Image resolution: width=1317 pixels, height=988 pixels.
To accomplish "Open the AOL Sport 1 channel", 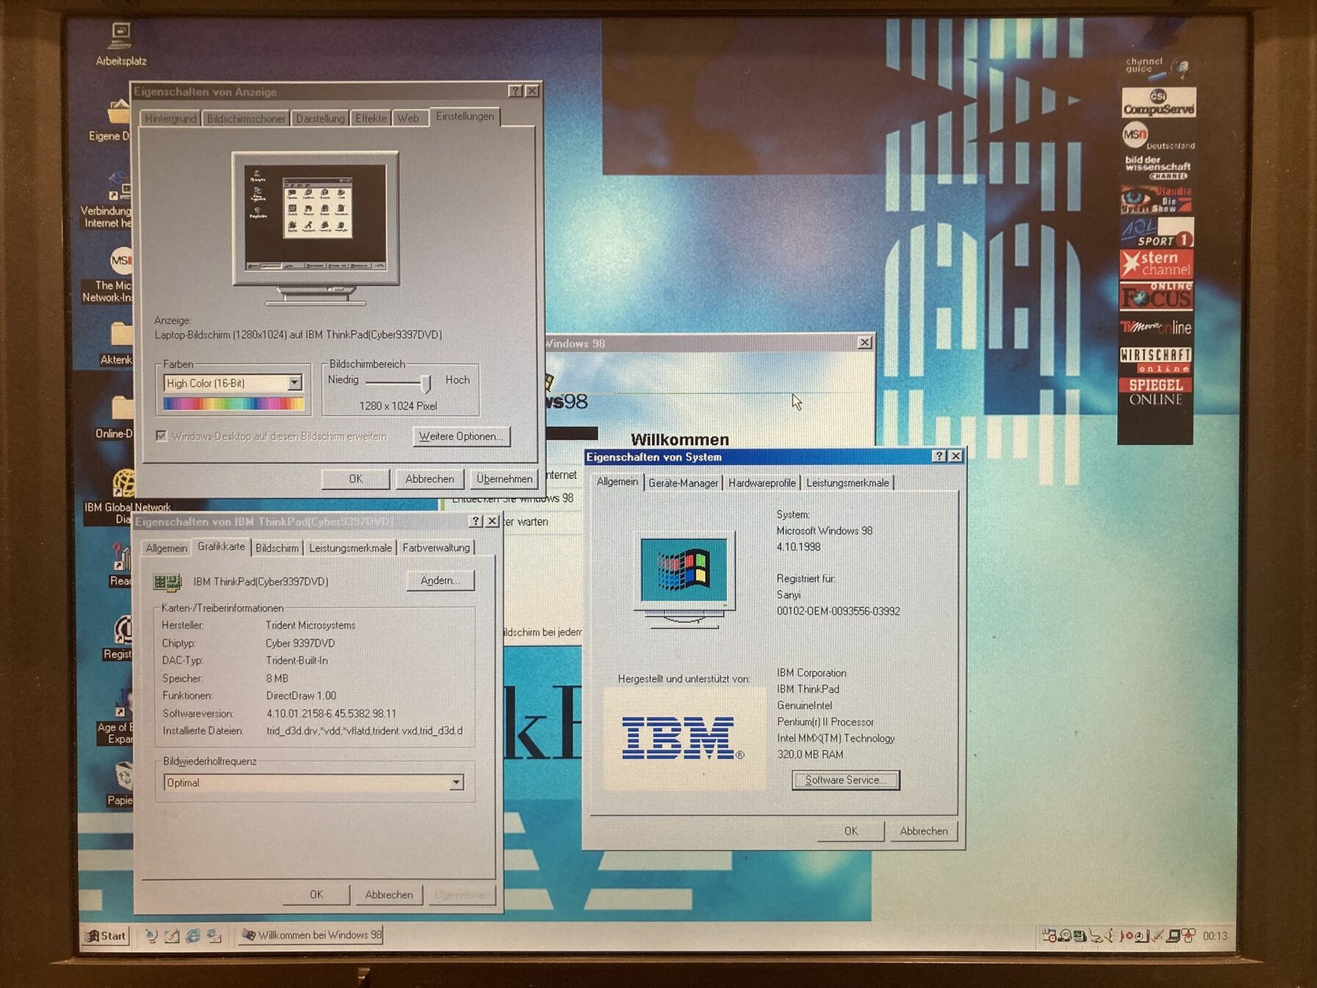I will (x=1156, y=232).
